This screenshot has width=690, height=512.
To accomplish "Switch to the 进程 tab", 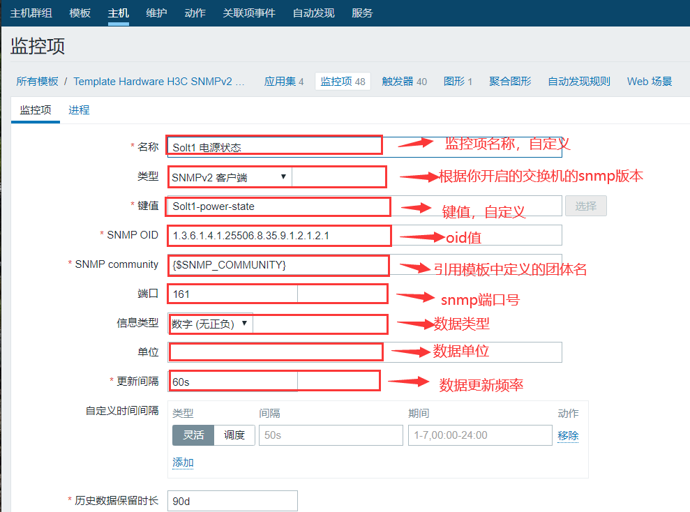I will pyautogui.click(x=80, y=110).
